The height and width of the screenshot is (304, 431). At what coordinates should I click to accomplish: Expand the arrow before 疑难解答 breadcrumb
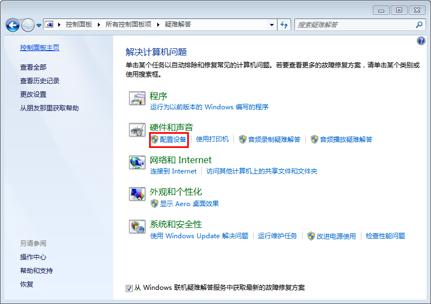pyautogui.click(x=158, y=24)
